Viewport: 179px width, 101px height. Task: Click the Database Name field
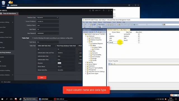tap(48, 25)
